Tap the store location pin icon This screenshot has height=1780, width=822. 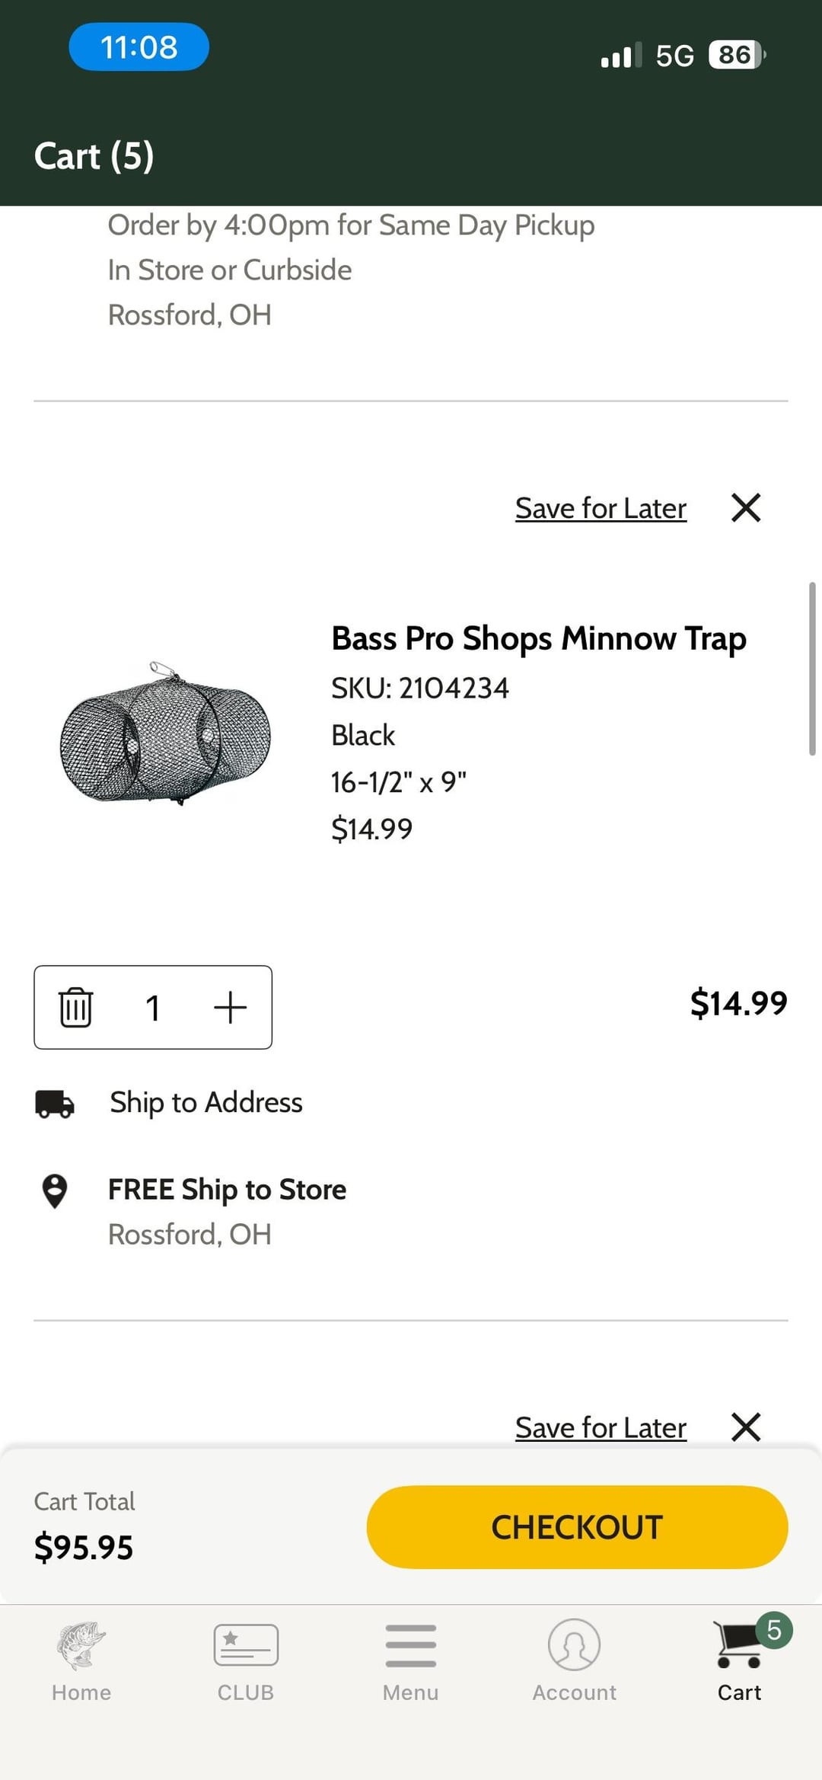55,1191
